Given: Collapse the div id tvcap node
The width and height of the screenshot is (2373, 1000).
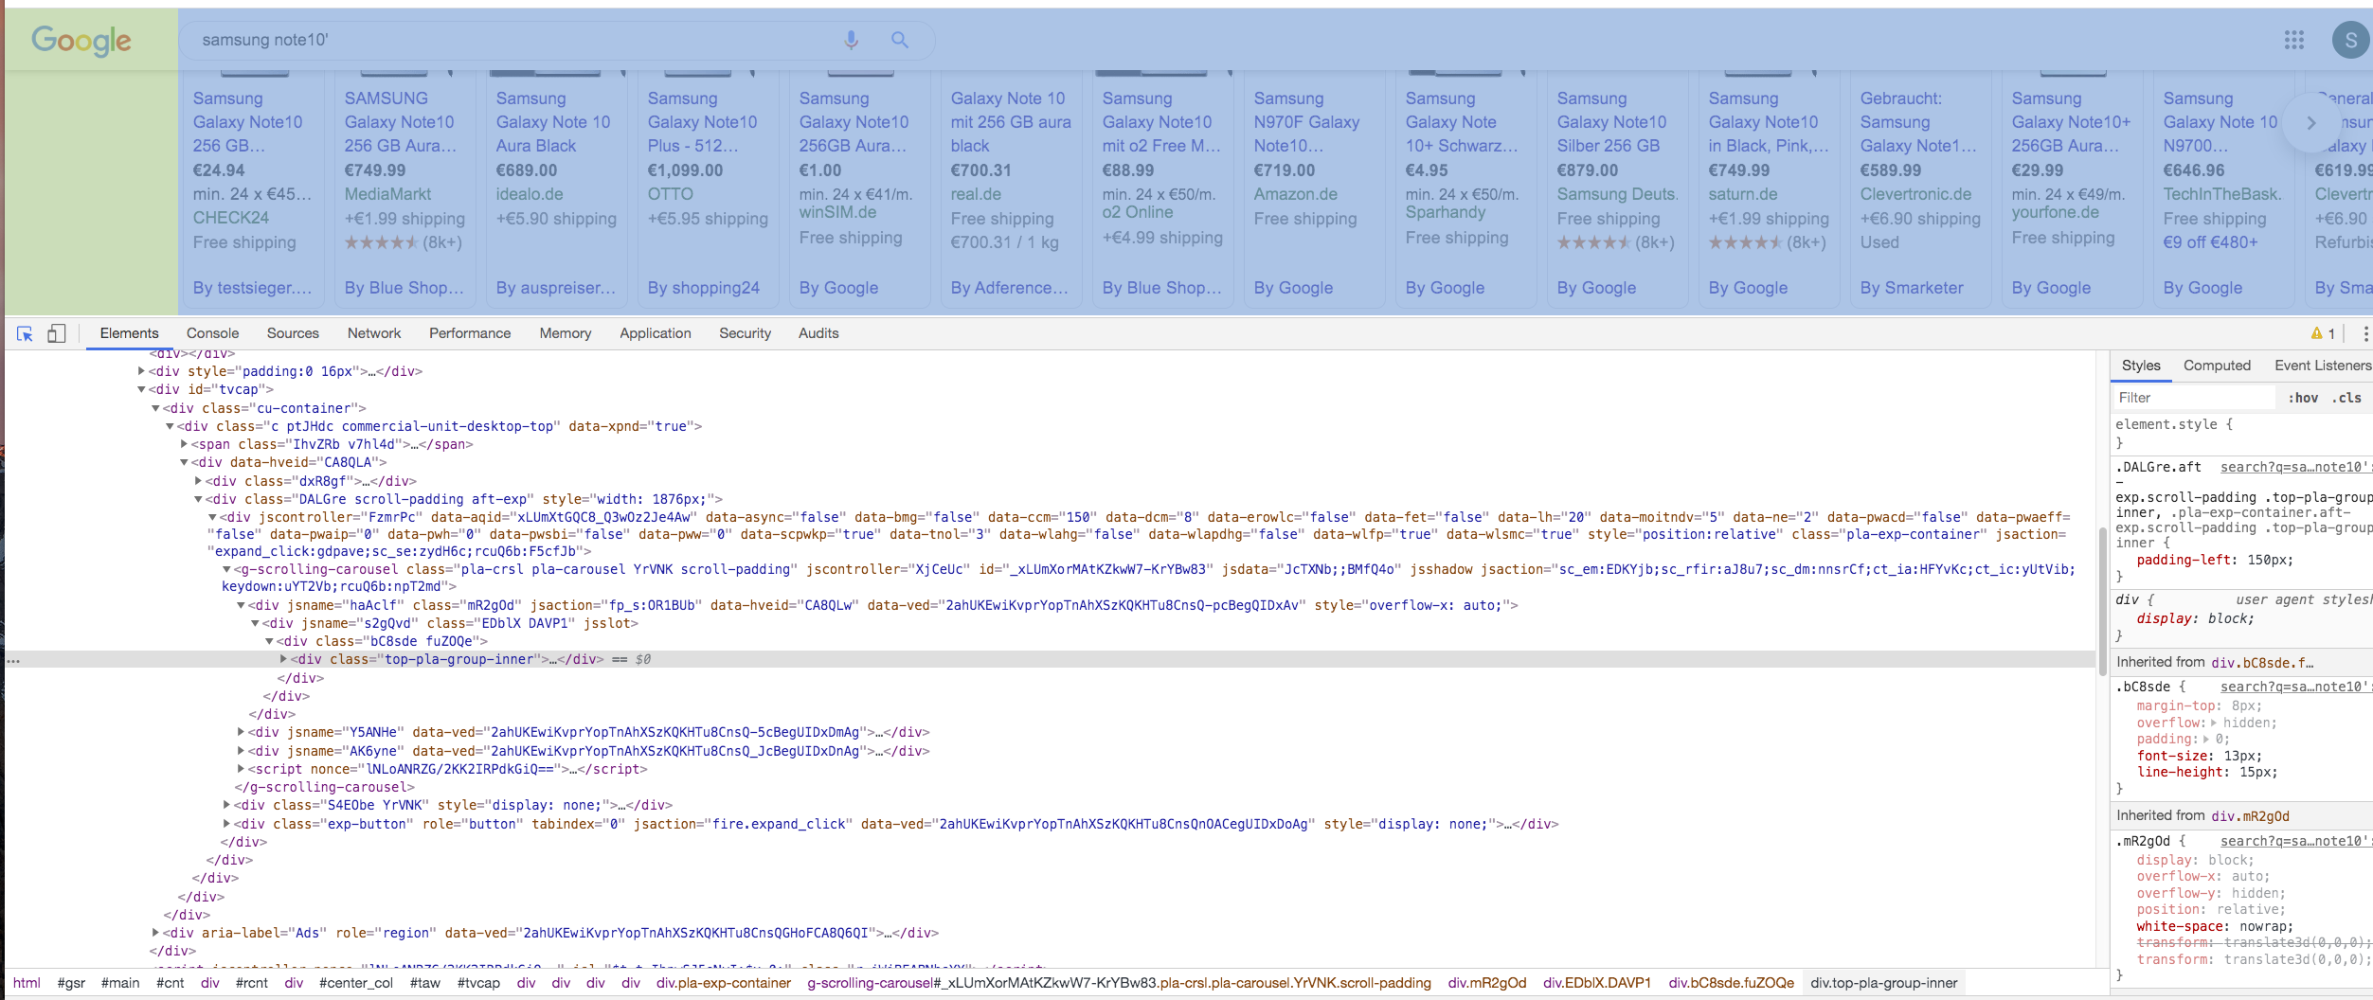Looking at the screenshot, I should tap(142, 389).
